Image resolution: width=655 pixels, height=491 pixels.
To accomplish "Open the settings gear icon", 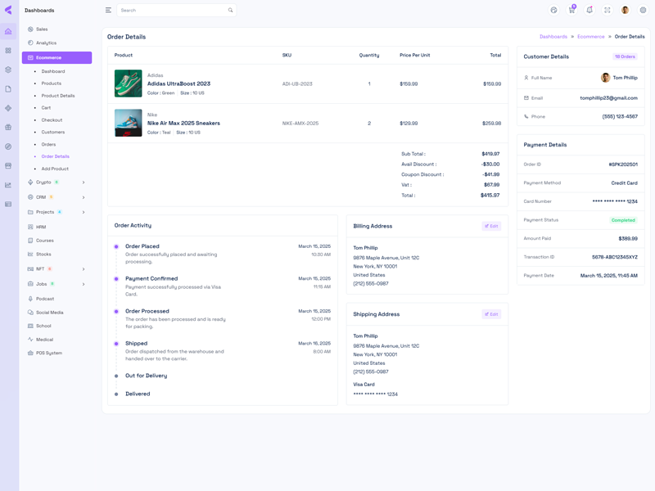I will 643,11.
